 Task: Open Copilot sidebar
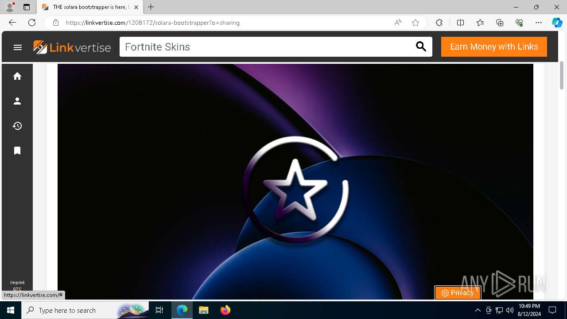(557, 23)
